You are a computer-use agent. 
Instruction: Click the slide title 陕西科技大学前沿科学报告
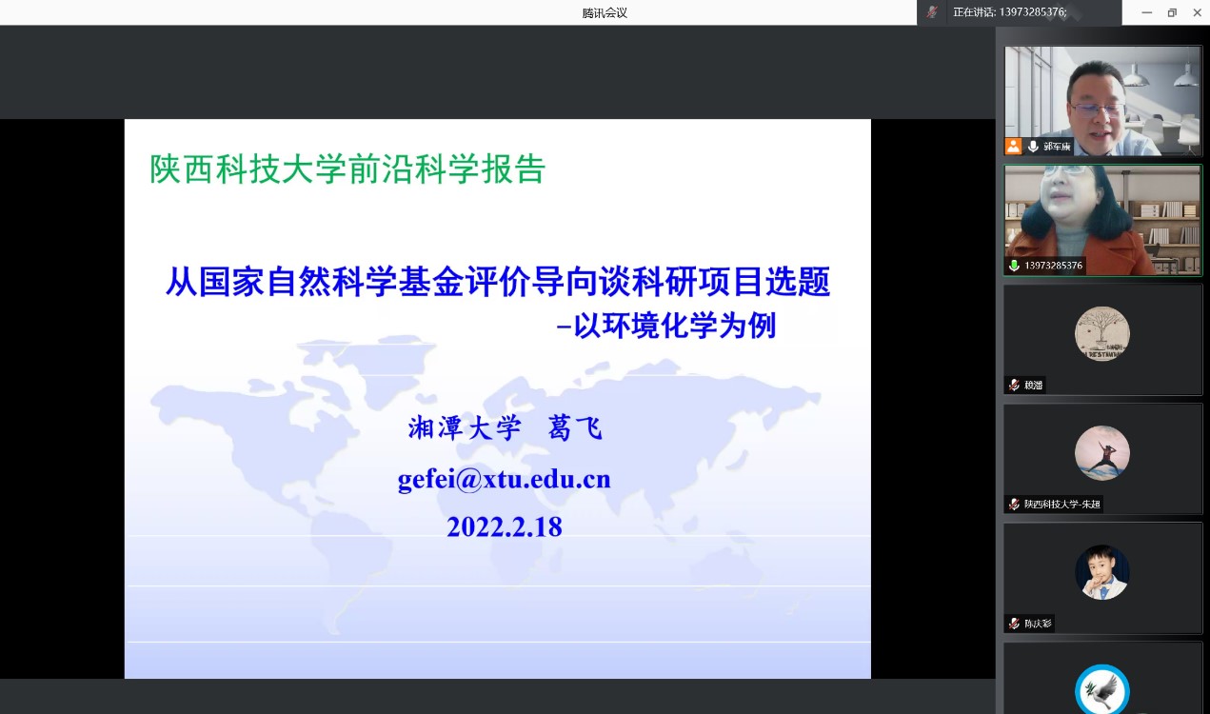[347, 169]
